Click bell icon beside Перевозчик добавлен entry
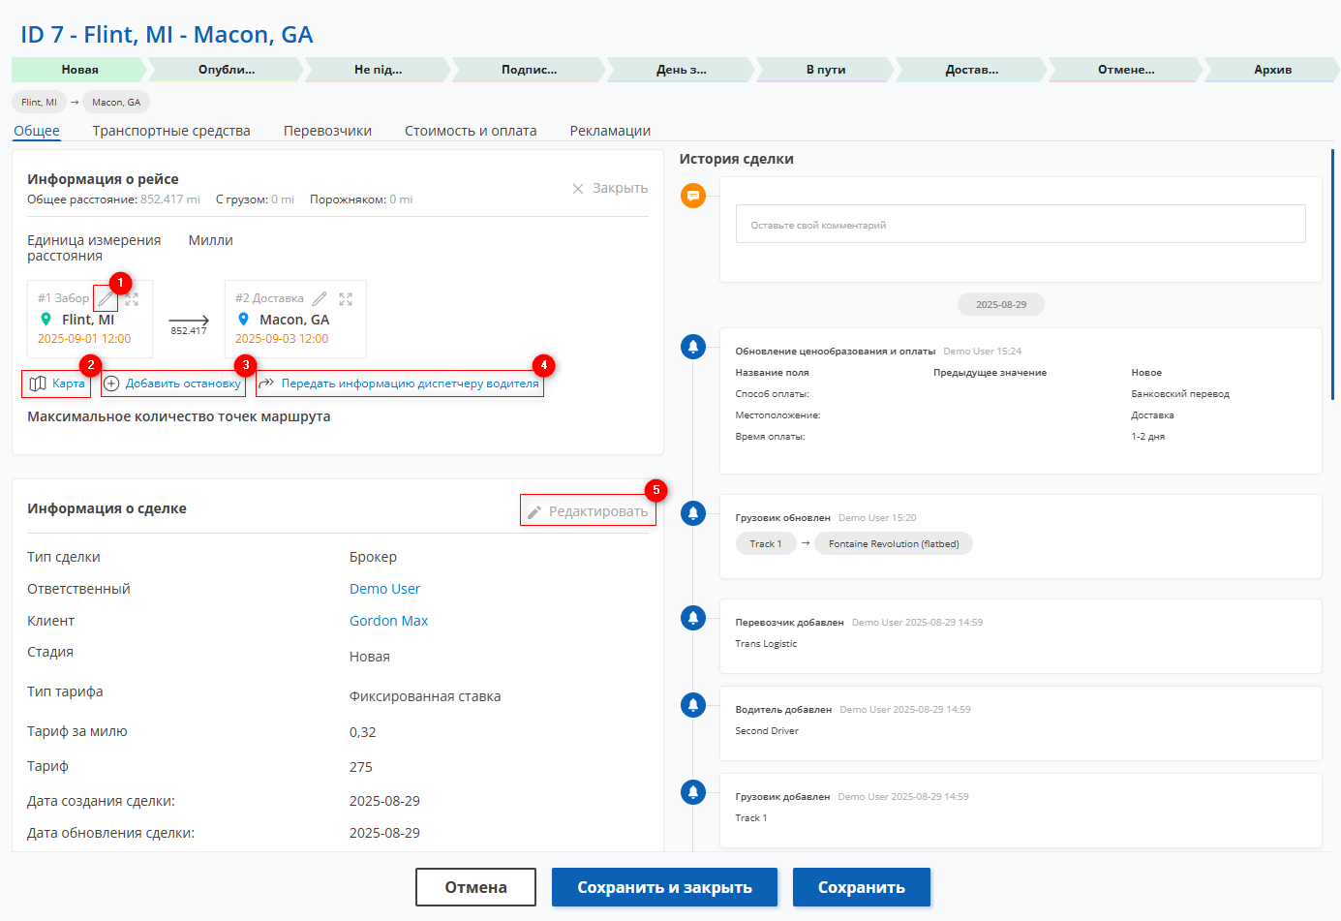The width and height of the screenshot is (1341, 921). coord(693,618)
